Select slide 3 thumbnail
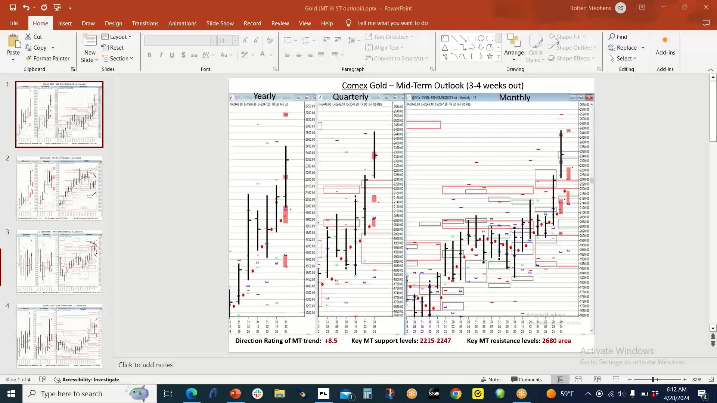Image resolution: width=717 pixels, height=403 pixels. pos(59,262)
